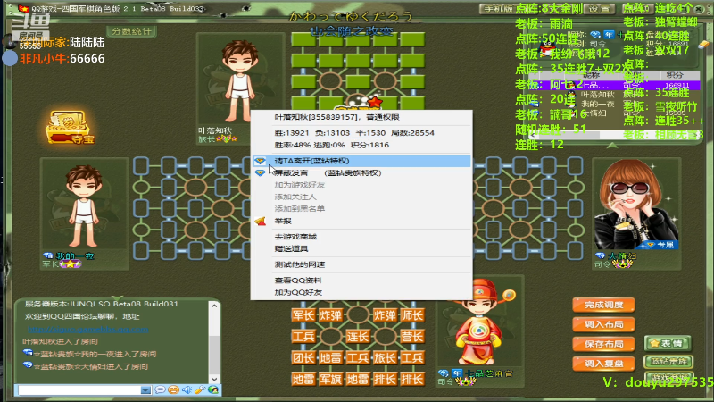This screenshot has width=714, height=402.
Task: Click the chat scrollbar down arrow
Action: coord(214,379)
